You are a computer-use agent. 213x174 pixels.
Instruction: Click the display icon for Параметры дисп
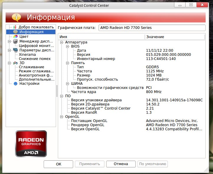pyautogui.click(x=15, y=50)
